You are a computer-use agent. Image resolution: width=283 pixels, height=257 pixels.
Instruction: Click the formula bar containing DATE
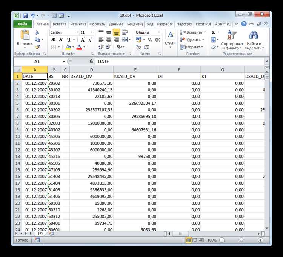pyautogui.click(x=180, y=62)
